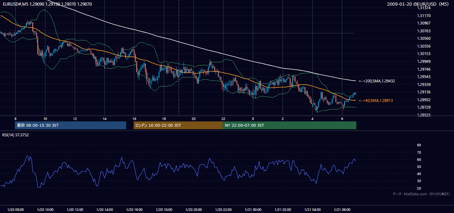Viewport: 454px width, 213px height.
Task: Click the RSI axis level 30
Action: tap(419, 181)
